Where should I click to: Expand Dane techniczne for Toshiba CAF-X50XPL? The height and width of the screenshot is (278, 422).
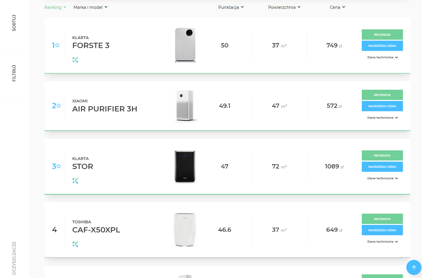(382, 242)
